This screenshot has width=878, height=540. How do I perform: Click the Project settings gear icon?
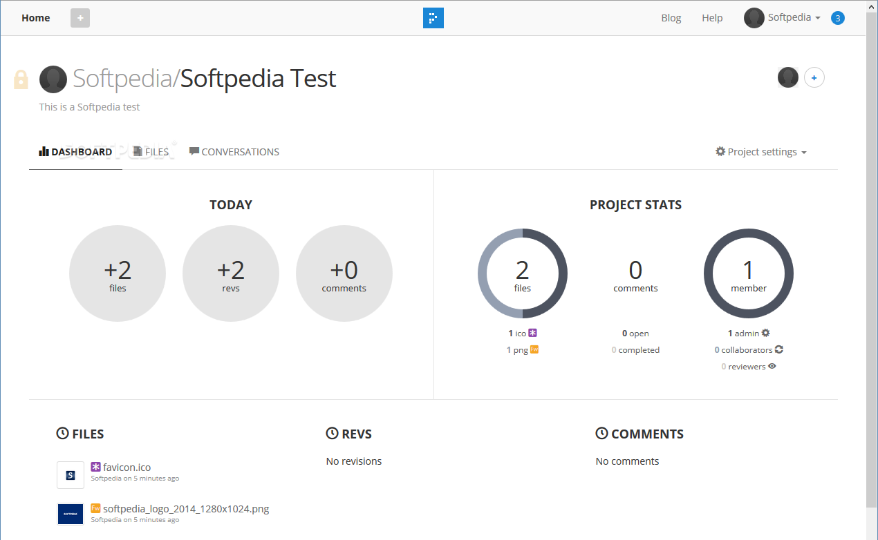click(x=720, y=151)
